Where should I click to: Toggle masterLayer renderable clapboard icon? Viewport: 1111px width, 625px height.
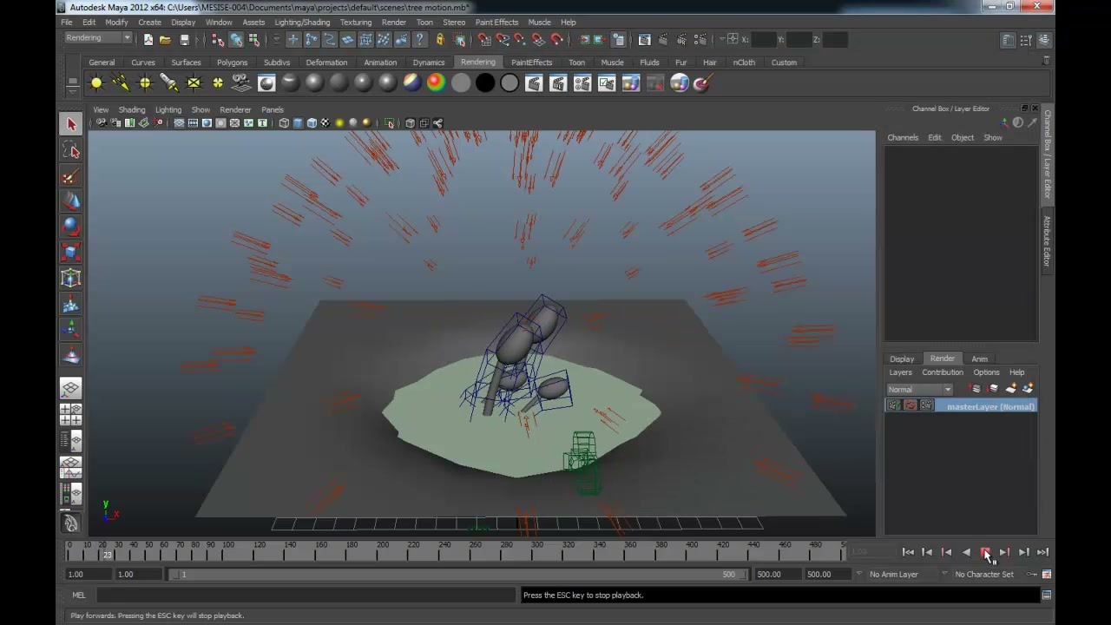[894, 405]
